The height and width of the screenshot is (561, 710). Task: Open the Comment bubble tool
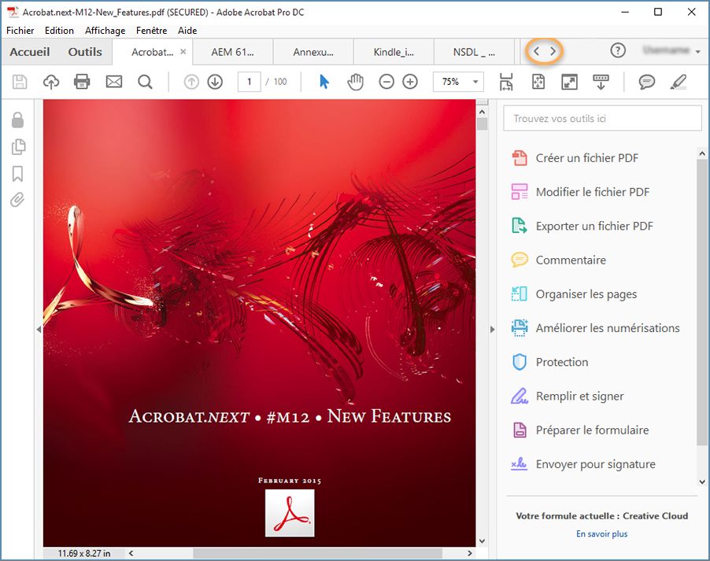pos(646,81)
